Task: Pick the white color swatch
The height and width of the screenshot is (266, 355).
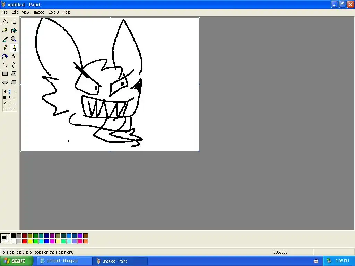Action: (x=14, y=241)
